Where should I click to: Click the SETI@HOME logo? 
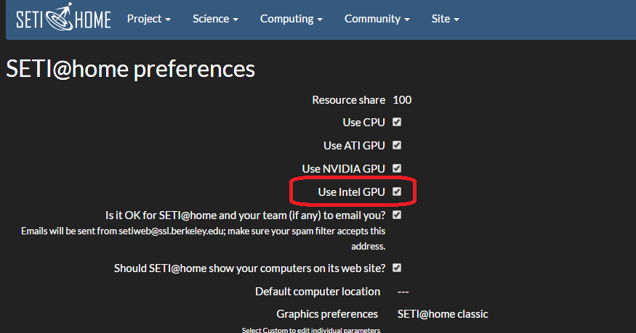click(63, 17)
